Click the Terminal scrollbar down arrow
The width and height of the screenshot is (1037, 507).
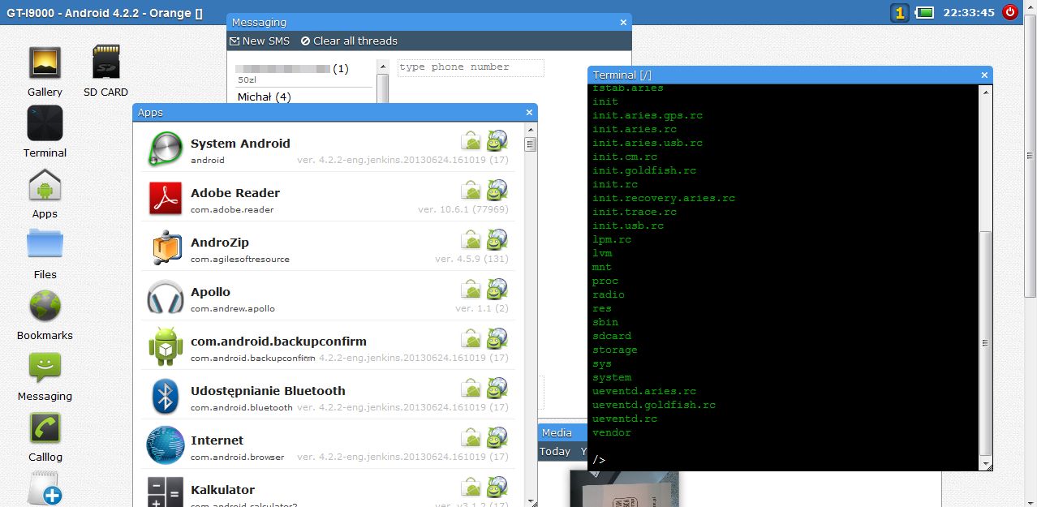(986, 465)
